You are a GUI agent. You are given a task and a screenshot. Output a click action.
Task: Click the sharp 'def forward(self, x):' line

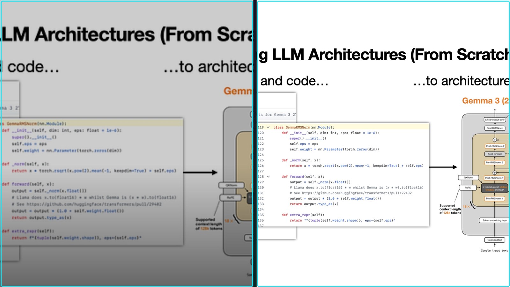[303, 177]
